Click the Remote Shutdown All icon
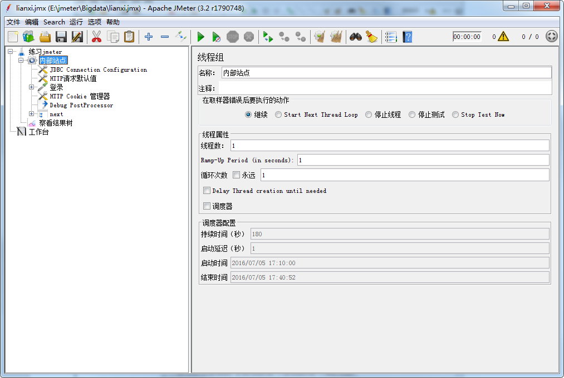This screenshot has height=378, width=564. (x=300, y=37)
